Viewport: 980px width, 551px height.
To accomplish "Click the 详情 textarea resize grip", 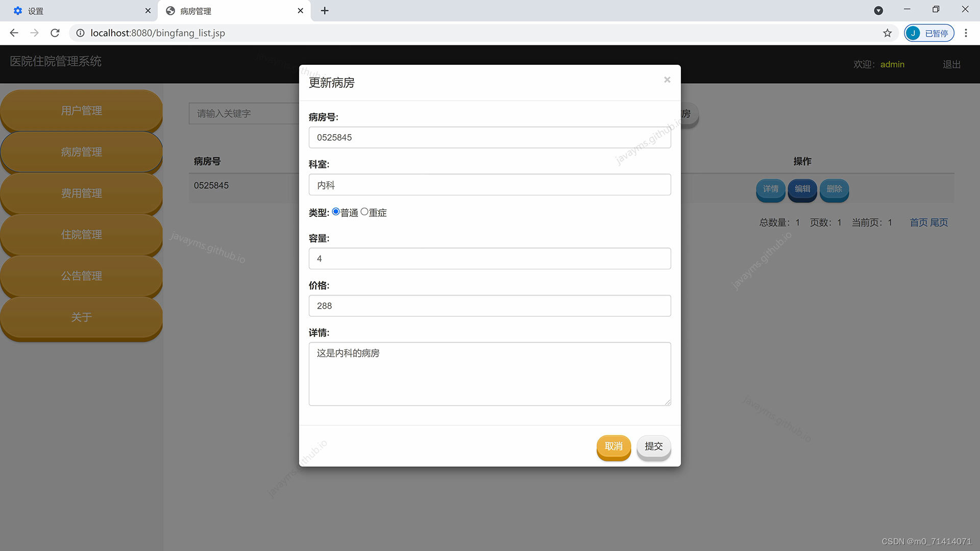I will click(668, 403).
